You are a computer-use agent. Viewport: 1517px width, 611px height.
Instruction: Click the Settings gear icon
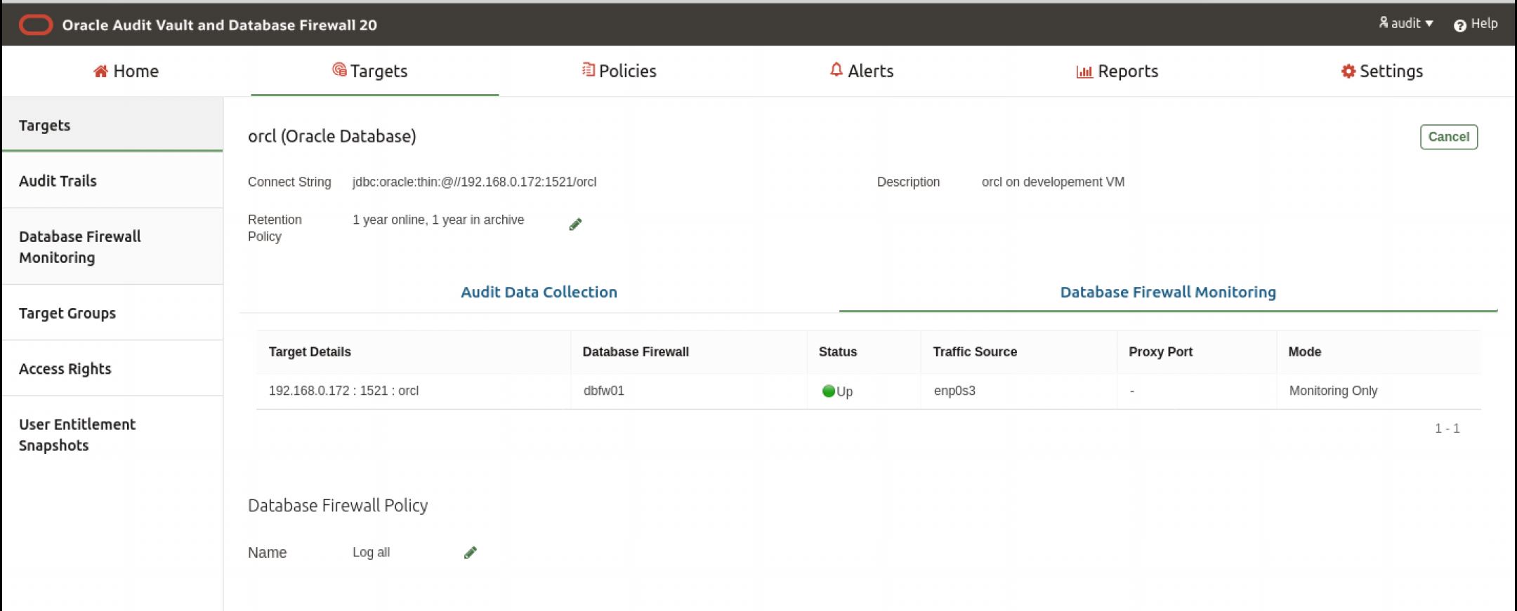pyautogui.click(x=1348, y=72)
